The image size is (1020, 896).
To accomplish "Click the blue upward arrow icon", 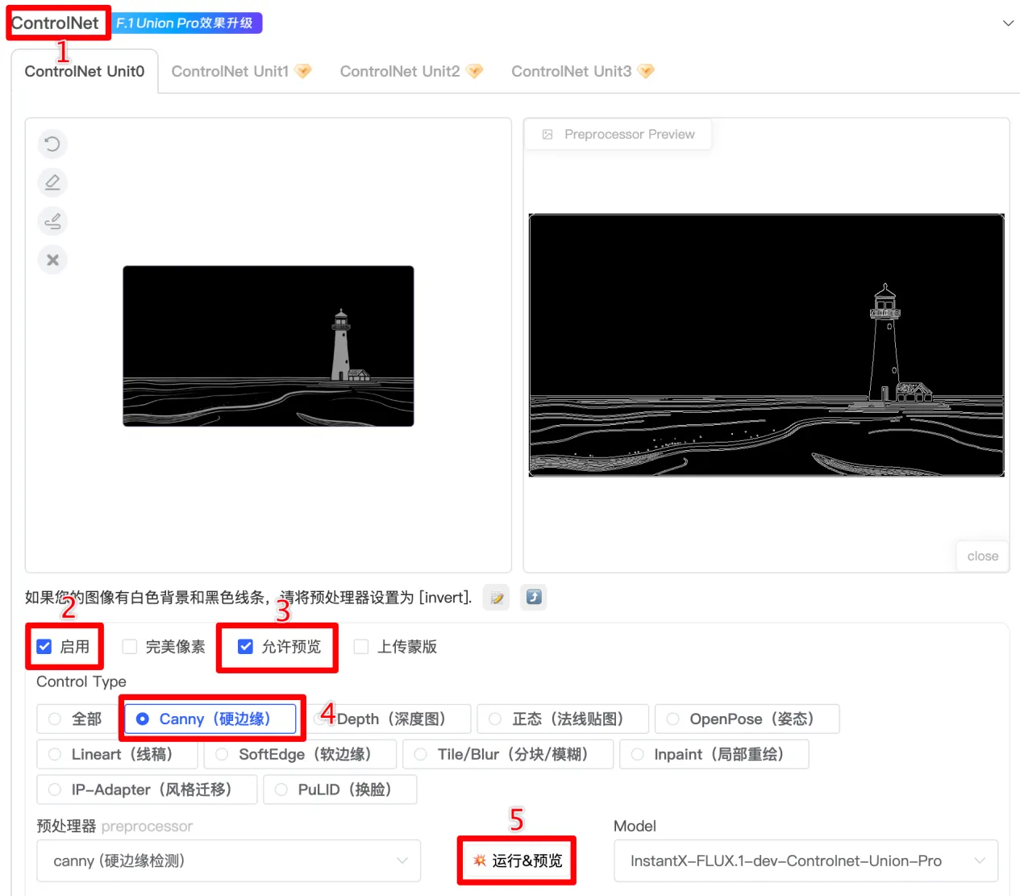I will coord(534,597).
